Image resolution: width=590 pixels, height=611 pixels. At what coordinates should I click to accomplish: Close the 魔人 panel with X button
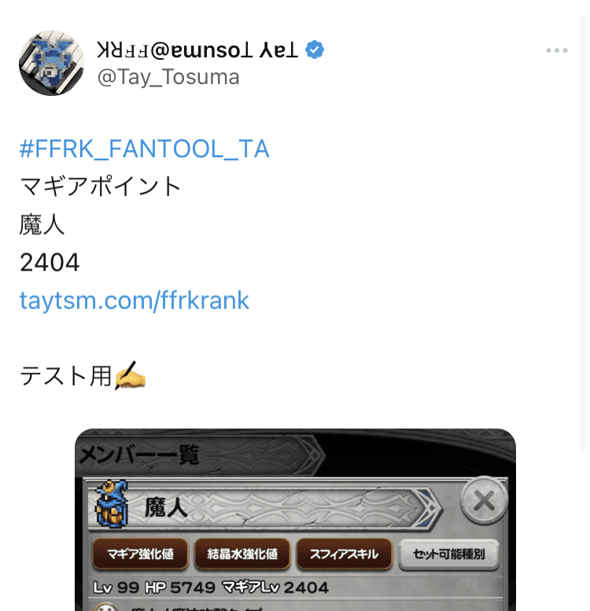point(484,500)
